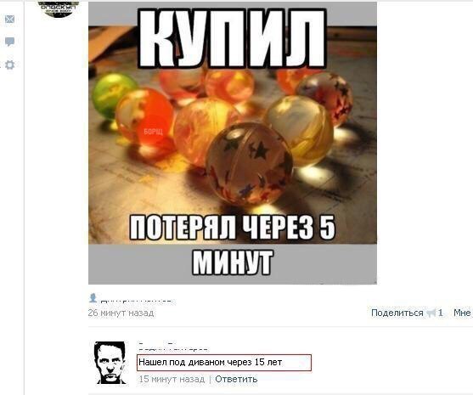Image resolution: width=473 pixels, height=395 pixels.
Task: Share the post via "Поделиться"
Action: (397, 313)
